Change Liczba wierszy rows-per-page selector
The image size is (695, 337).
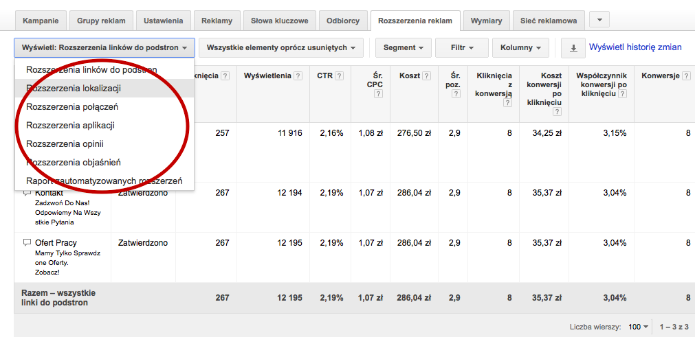coord(639,327)
